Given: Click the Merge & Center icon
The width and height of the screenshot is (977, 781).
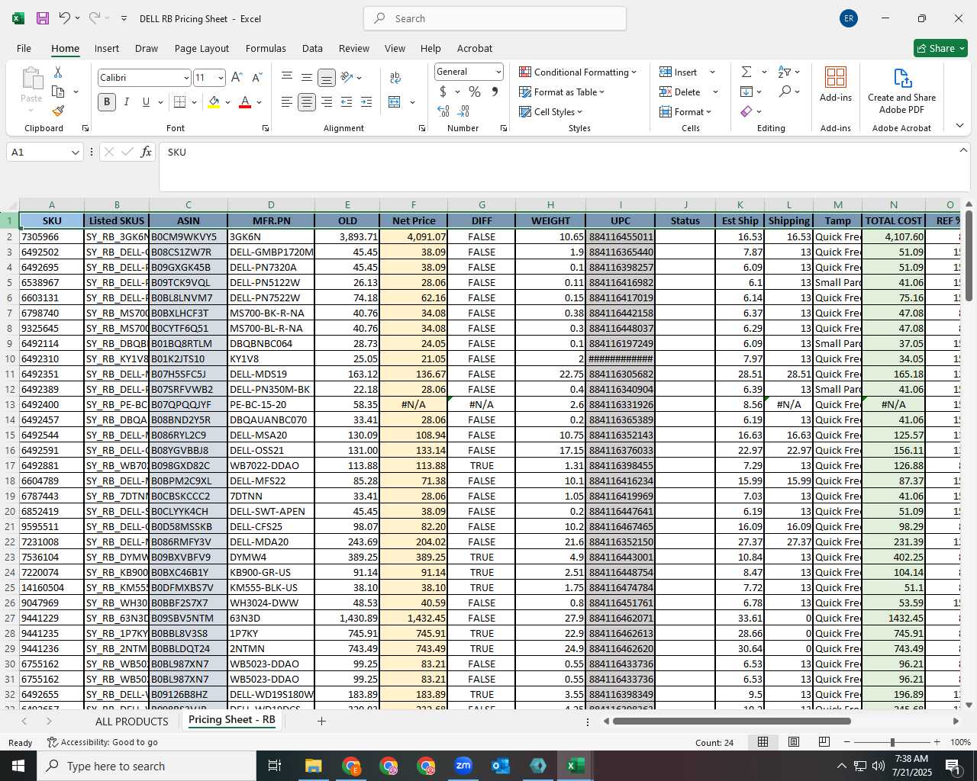Looking at the screenshot, I should point(395,101).
